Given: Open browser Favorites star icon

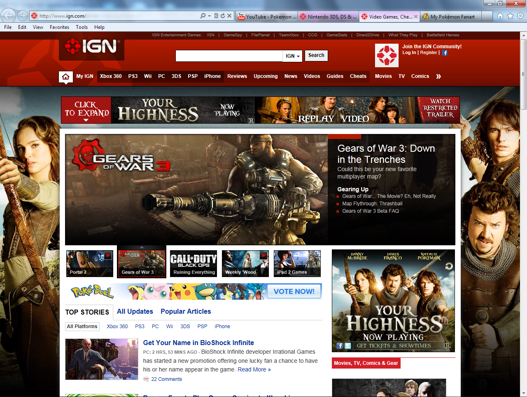Looking at the screenshot, I should (510, 16).
